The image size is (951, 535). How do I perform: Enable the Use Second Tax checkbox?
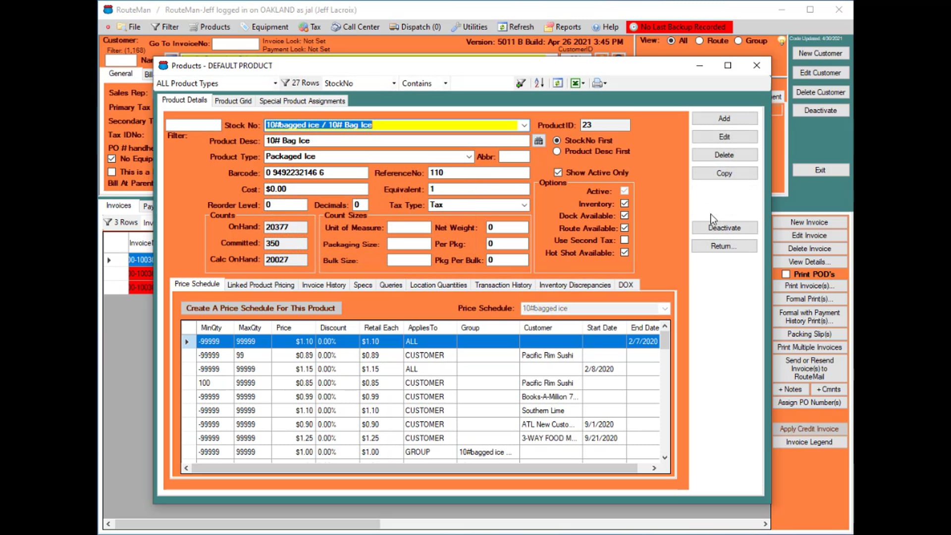point(625,240)
